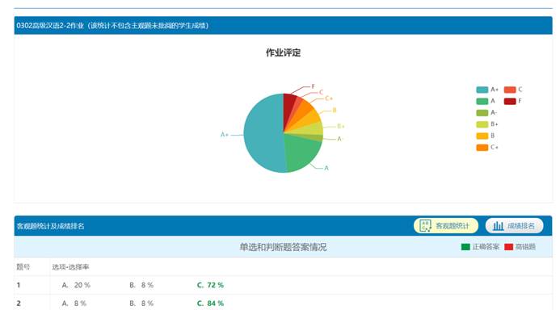Click the dark red F pie slice
This screenshot has height=310, width=560.
point(288,107)
